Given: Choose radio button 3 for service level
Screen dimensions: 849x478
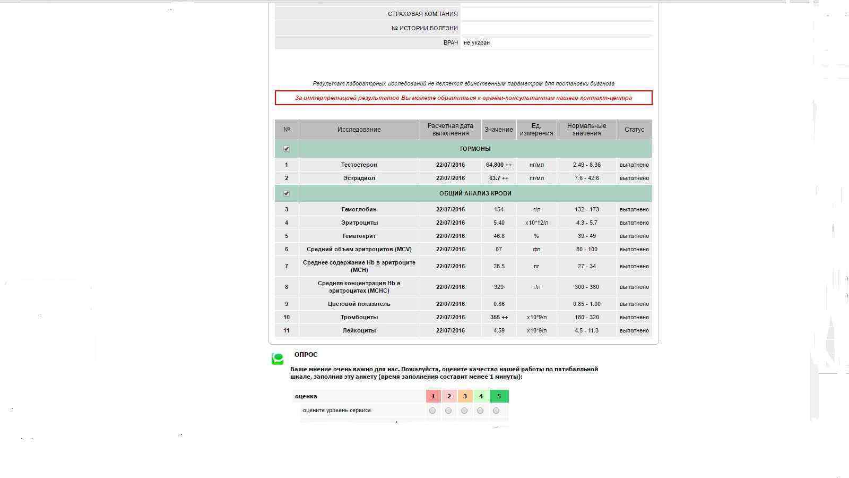Looking at the screenshot, I should pos(464,411).
